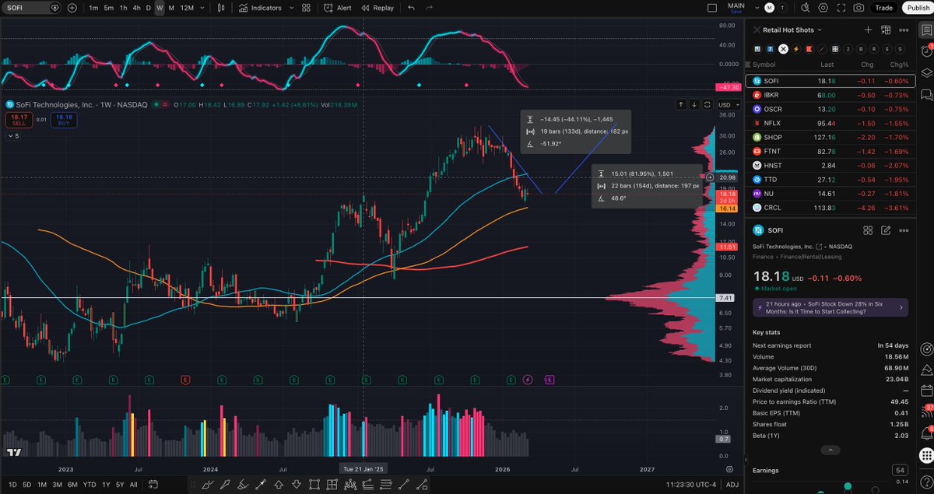Select SHOP row in watchlist
This screenshot has height=494, width=934.
point(830,137)
